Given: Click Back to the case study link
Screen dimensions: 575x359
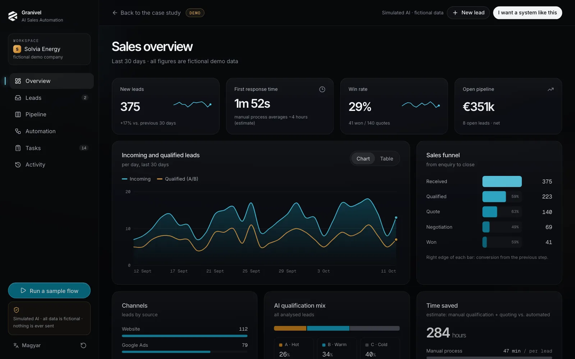Looking at the screenshot, I should point(146,13).
